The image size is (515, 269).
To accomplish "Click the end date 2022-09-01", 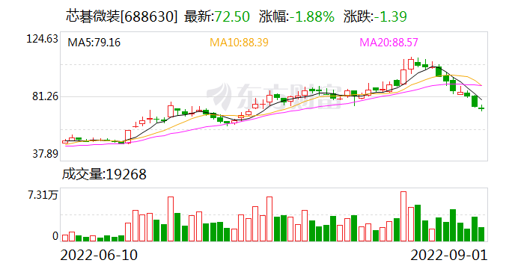I will (x=449, y=255).
